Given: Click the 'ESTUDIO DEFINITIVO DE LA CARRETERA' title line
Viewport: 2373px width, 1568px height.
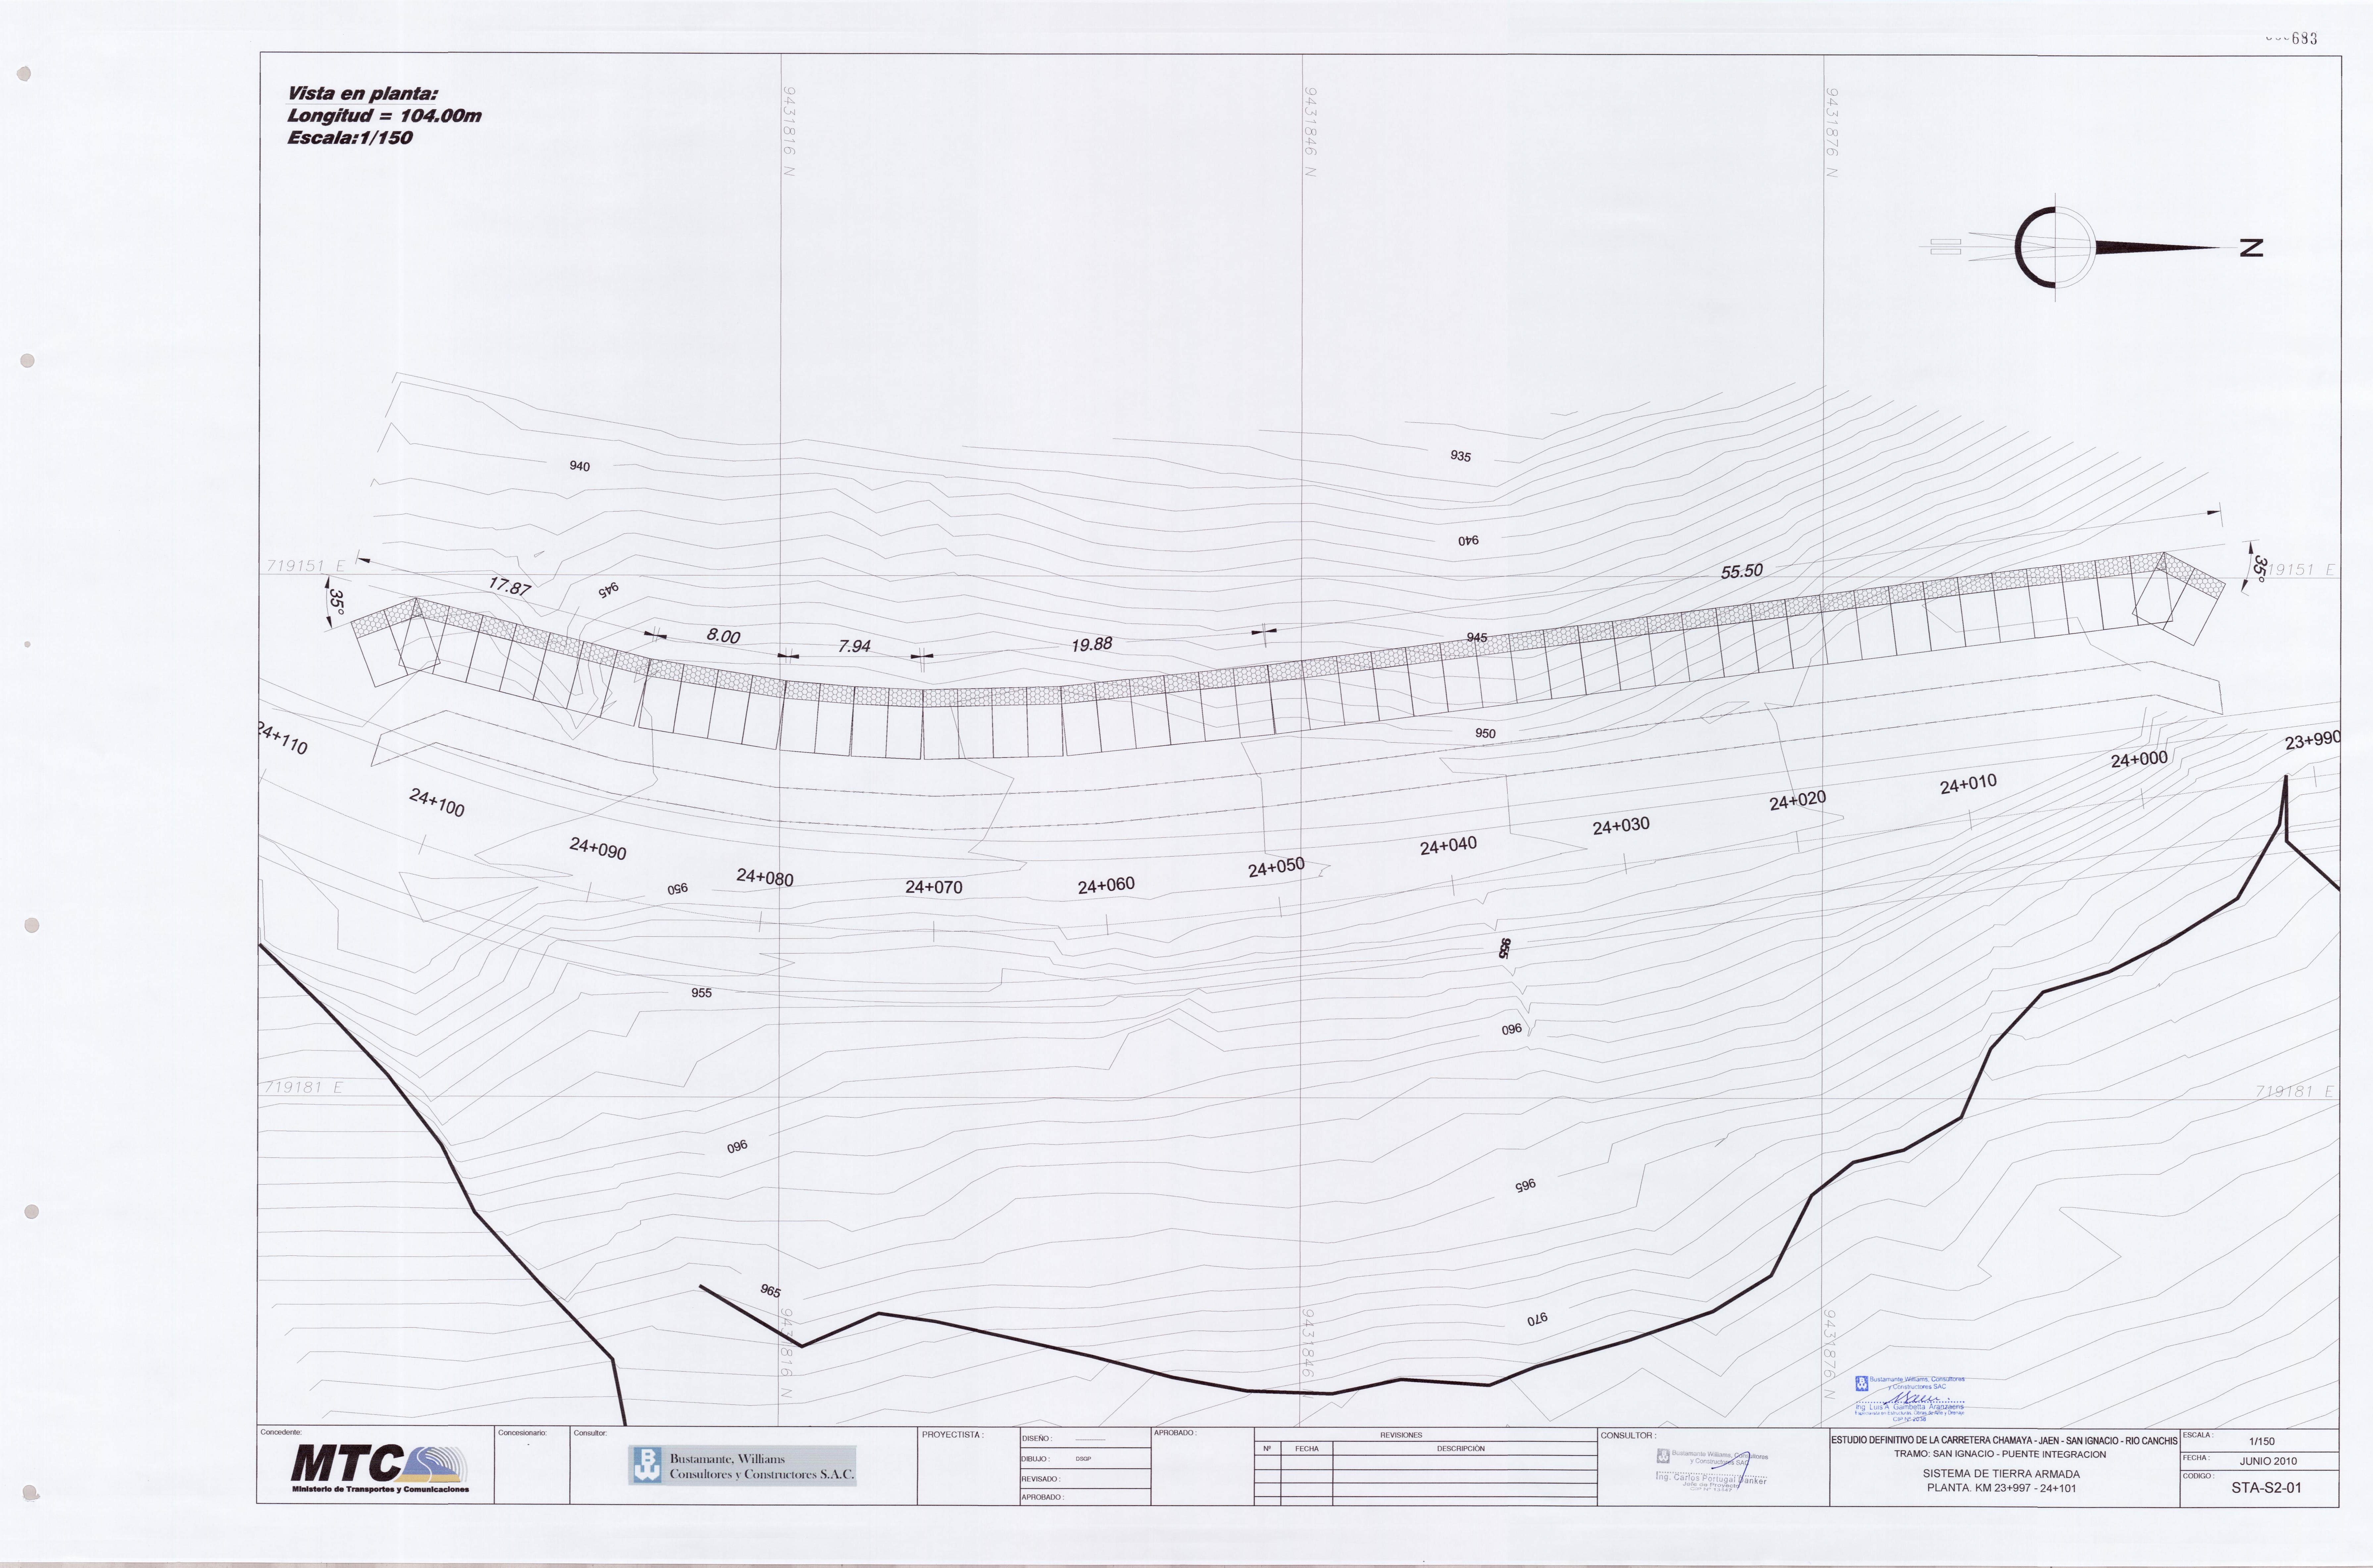Looking at the screenshot, I should click(x=2004, y=1441).
